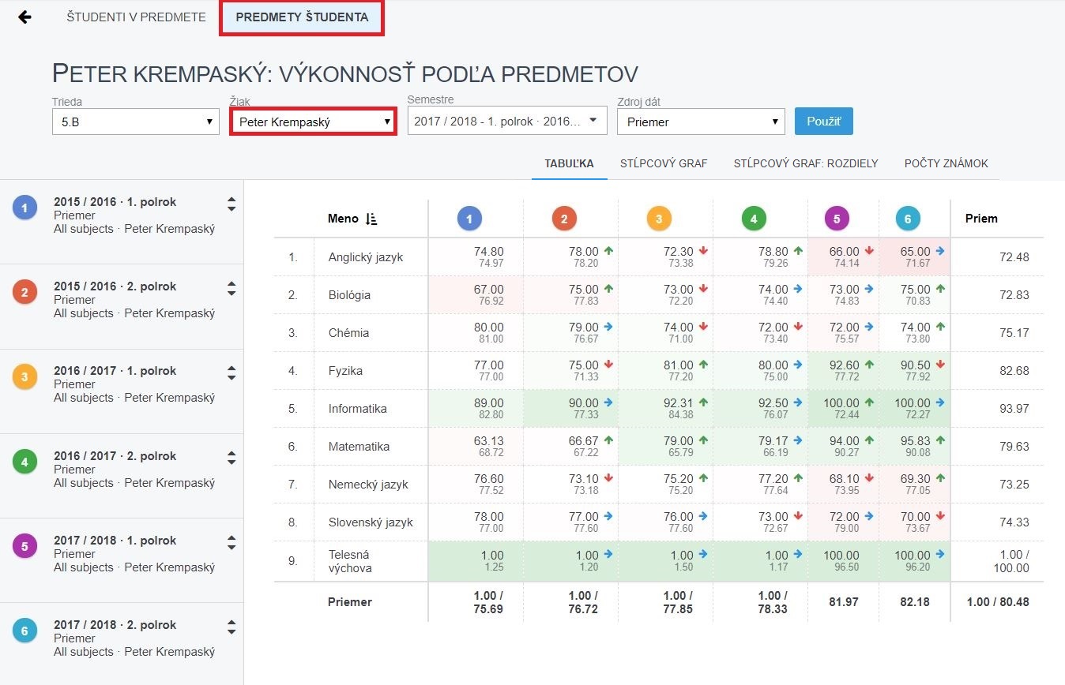Open the Žiak Peter Krempaský dropdown
The image size is (1065, 685).
(x=313, y=122)
